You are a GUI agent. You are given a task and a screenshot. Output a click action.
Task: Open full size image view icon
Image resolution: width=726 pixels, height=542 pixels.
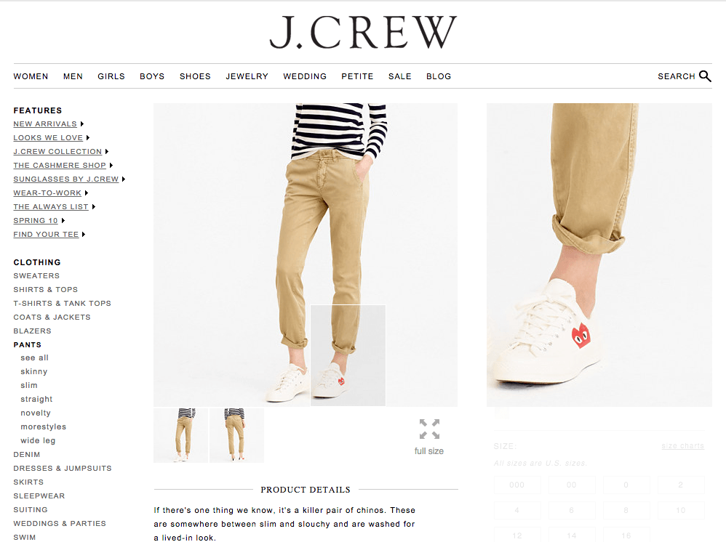click(x=429, y=429)
